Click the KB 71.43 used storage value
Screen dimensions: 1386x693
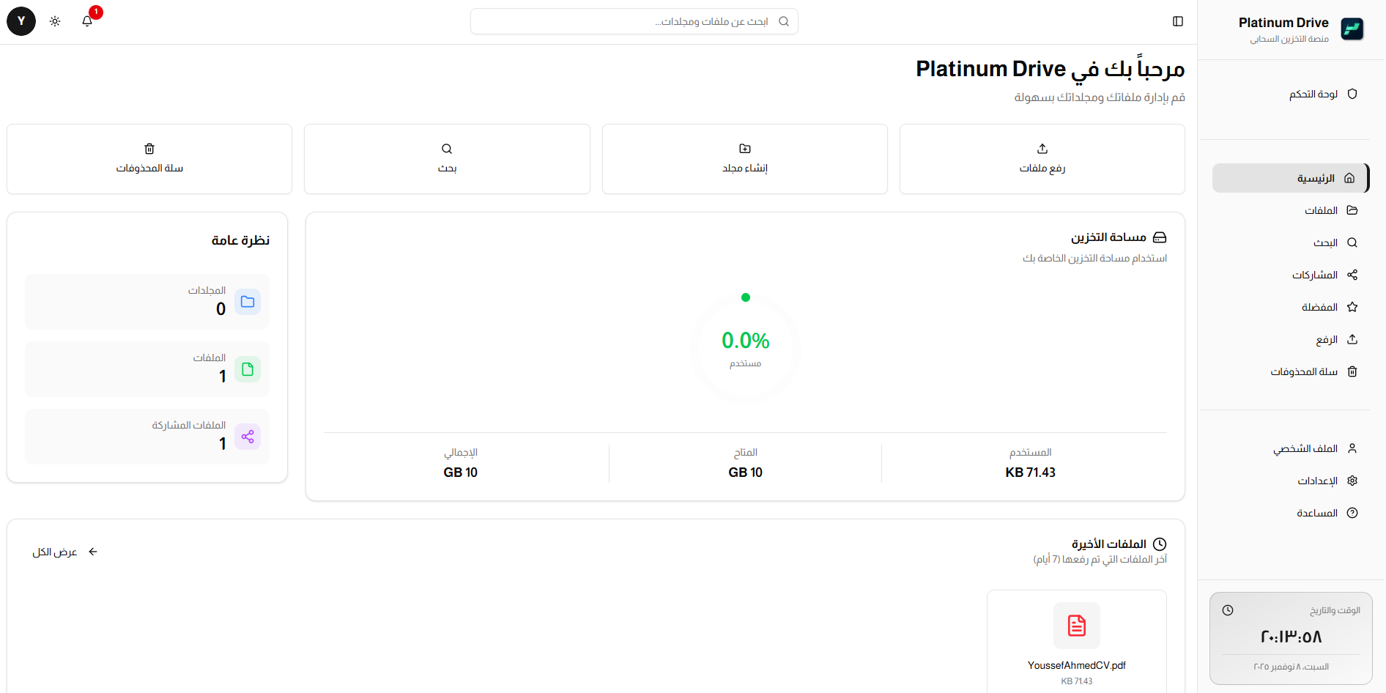pyautogui.click(x=1030, y=472)
